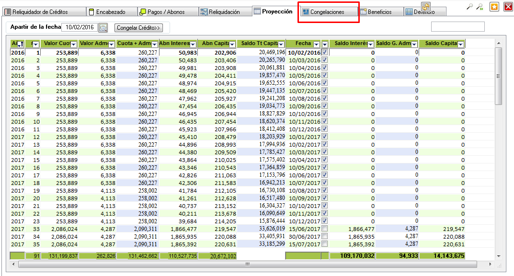The width and height of the screenshot is (514, 276).
Task: Click the Beneficios tab
Action: tap(379, 12)
